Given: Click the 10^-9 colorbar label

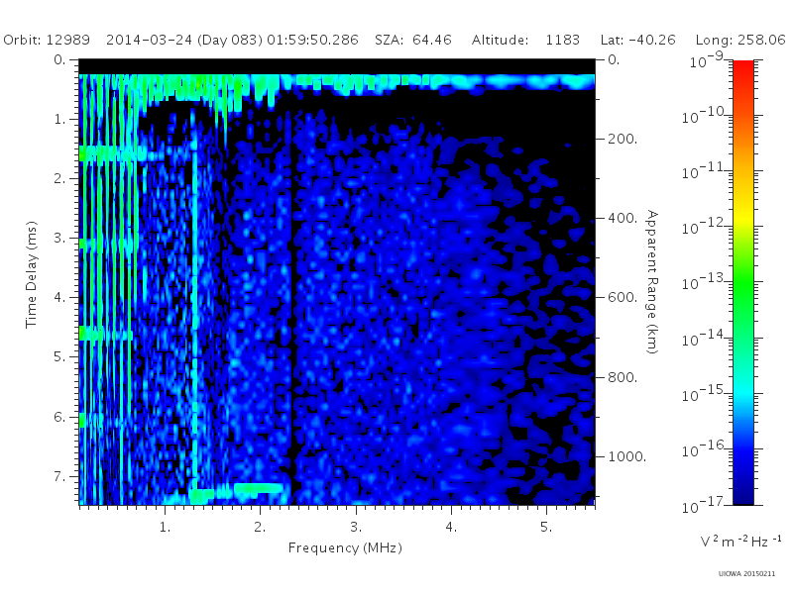Looking at the screenshot, I should tap(707, 60).
